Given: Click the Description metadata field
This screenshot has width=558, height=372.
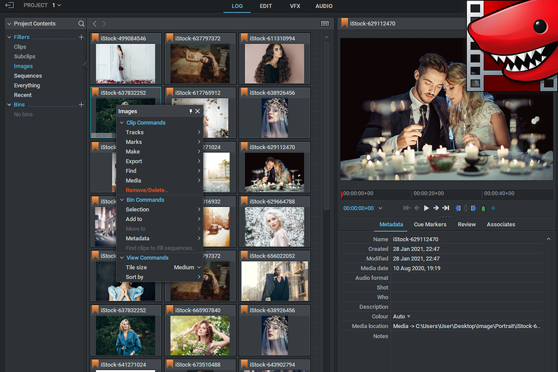Looking at the screenshot, I should [x=467, y=307].
